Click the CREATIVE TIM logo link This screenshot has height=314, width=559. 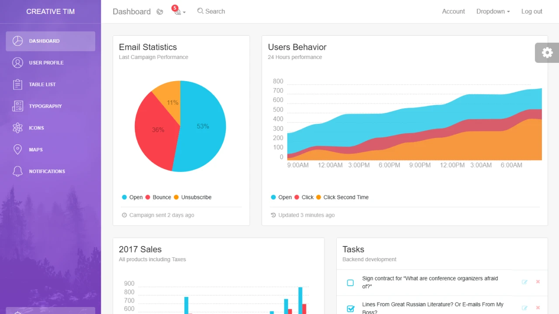click(50, 11)
